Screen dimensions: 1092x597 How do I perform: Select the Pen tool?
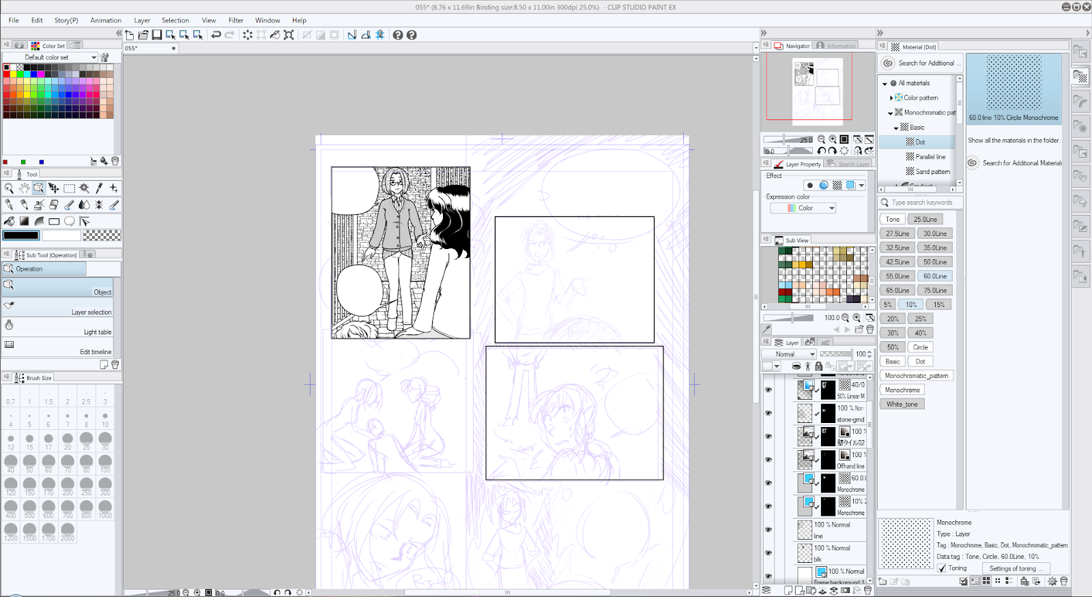[x=9, y=205]
